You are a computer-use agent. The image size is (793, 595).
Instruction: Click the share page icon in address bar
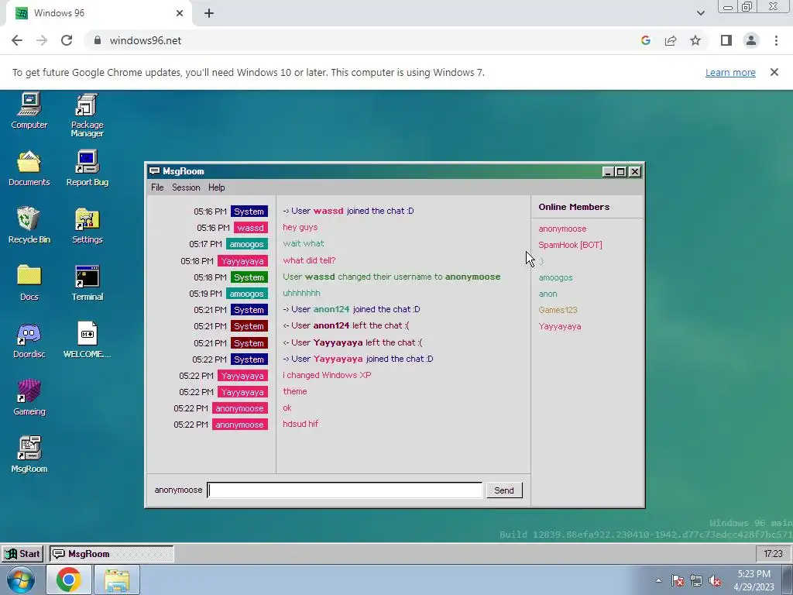pos(671,40)
